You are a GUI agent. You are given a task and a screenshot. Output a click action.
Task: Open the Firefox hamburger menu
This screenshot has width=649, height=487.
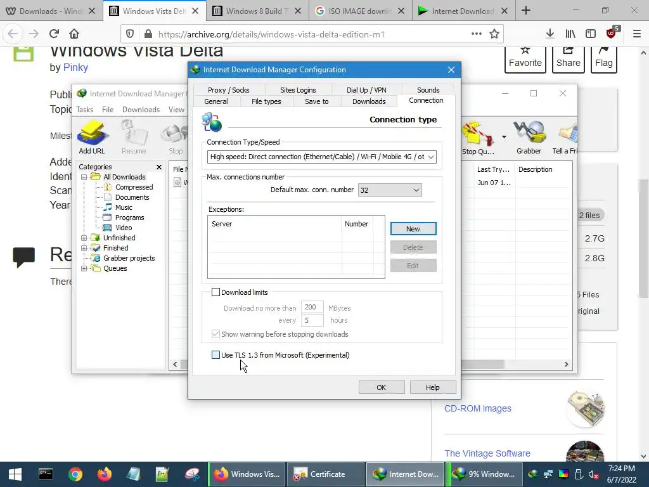pyautogui.click(x=637, y=34)
